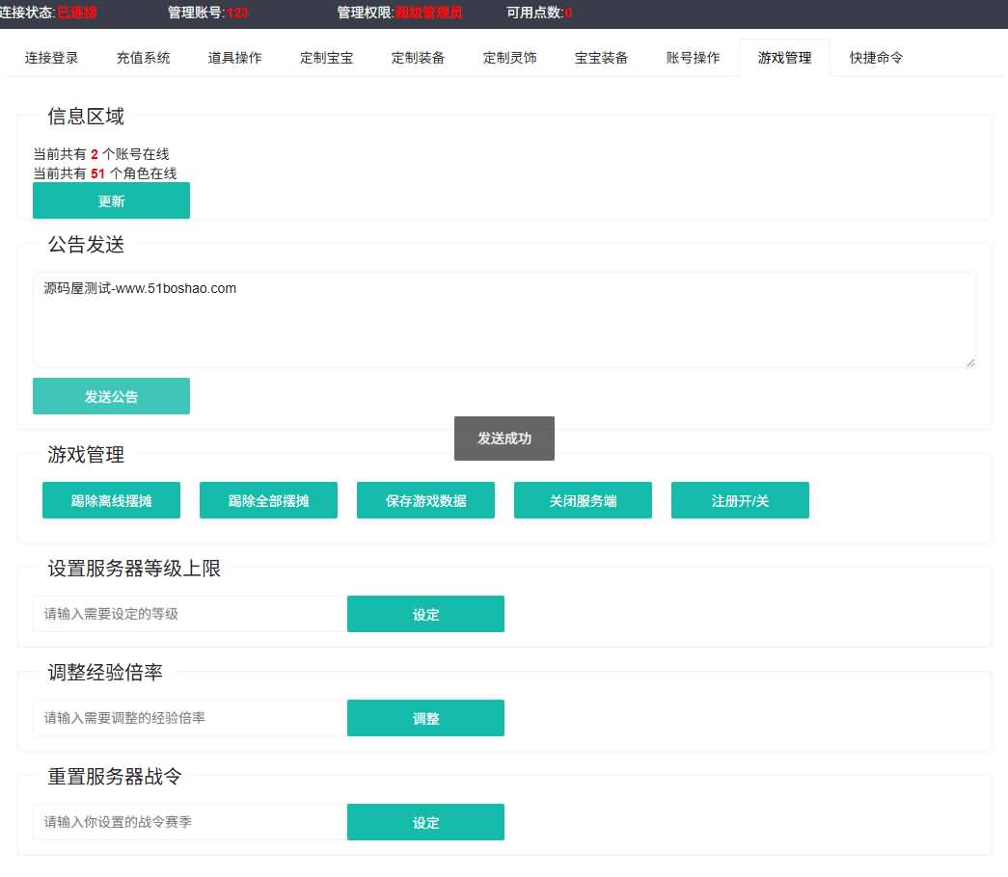Open the 账号操作 tab
The image size is (1008, 877).
(694, 58)
